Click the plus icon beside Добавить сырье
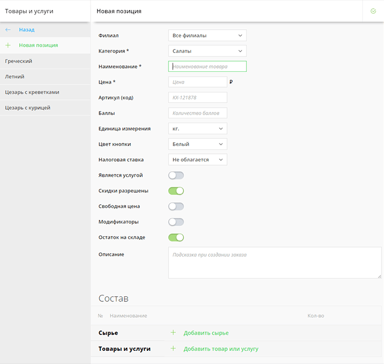384x364 pixels. point(173,333)
